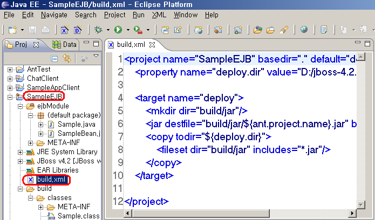The height and width of the screenshot is (220, 375).
Task: Select SampleBean.java in the tree
Action: pos(79,133)
